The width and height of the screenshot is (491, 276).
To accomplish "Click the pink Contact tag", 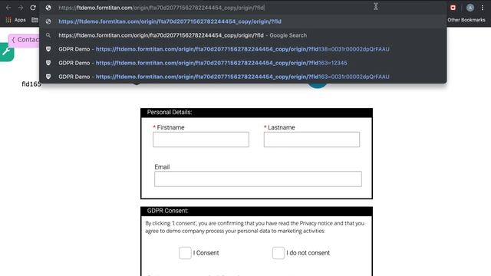I will [x=24, y=40].
